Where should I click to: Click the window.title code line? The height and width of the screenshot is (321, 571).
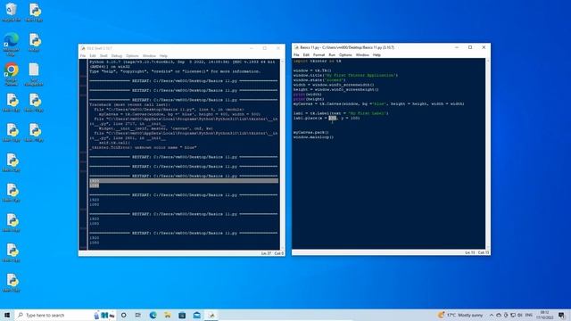click(x=345, y=75)
